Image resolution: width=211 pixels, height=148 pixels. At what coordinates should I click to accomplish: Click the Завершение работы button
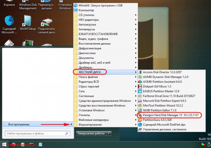[x=91, y=134]
